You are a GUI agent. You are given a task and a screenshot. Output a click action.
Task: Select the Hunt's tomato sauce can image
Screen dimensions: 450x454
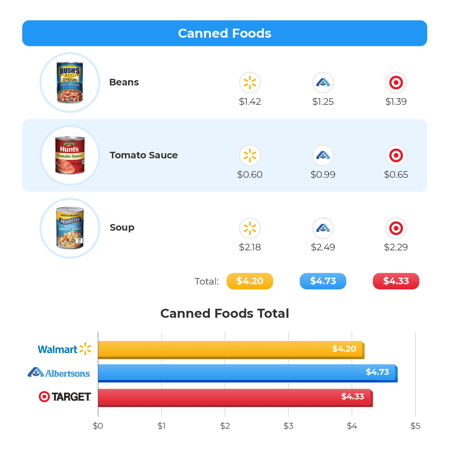70,155
